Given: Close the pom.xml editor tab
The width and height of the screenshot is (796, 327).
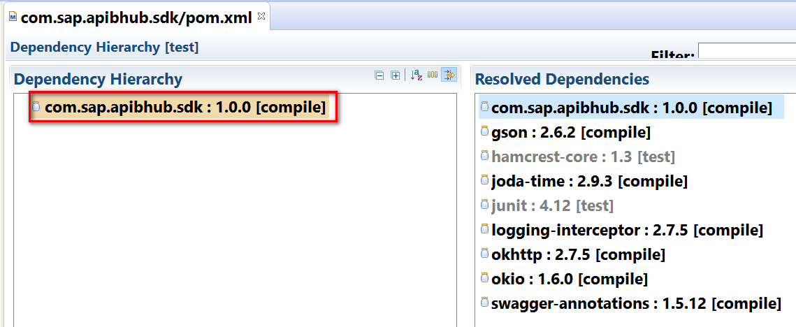Looking at the screenshot, I should (261, 16).
